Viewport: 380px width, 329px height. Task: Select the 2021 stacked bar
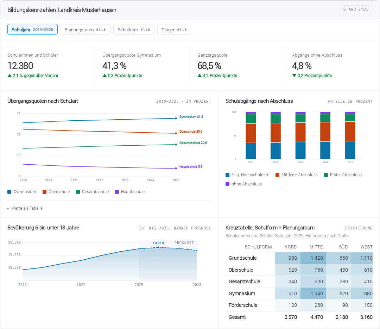pos(251,135)
